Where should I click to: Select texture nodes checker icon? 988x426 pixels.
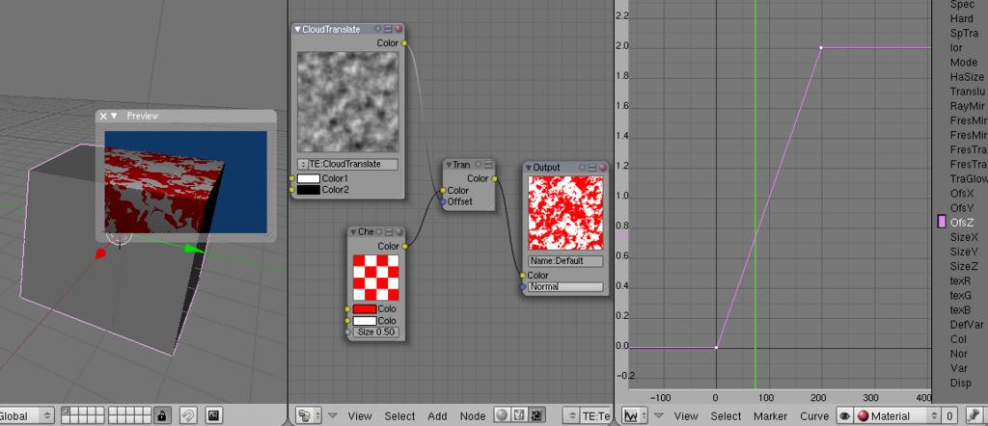pyautogui.click(x=536, y=415)
